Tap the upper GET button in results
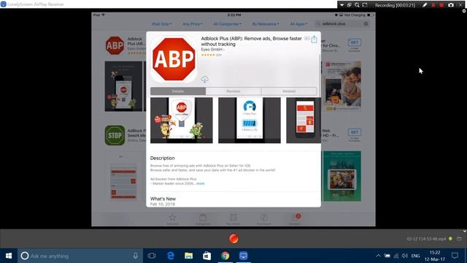Image resolution: width=467 pixels, height=263 pixels. click(355, 42)
